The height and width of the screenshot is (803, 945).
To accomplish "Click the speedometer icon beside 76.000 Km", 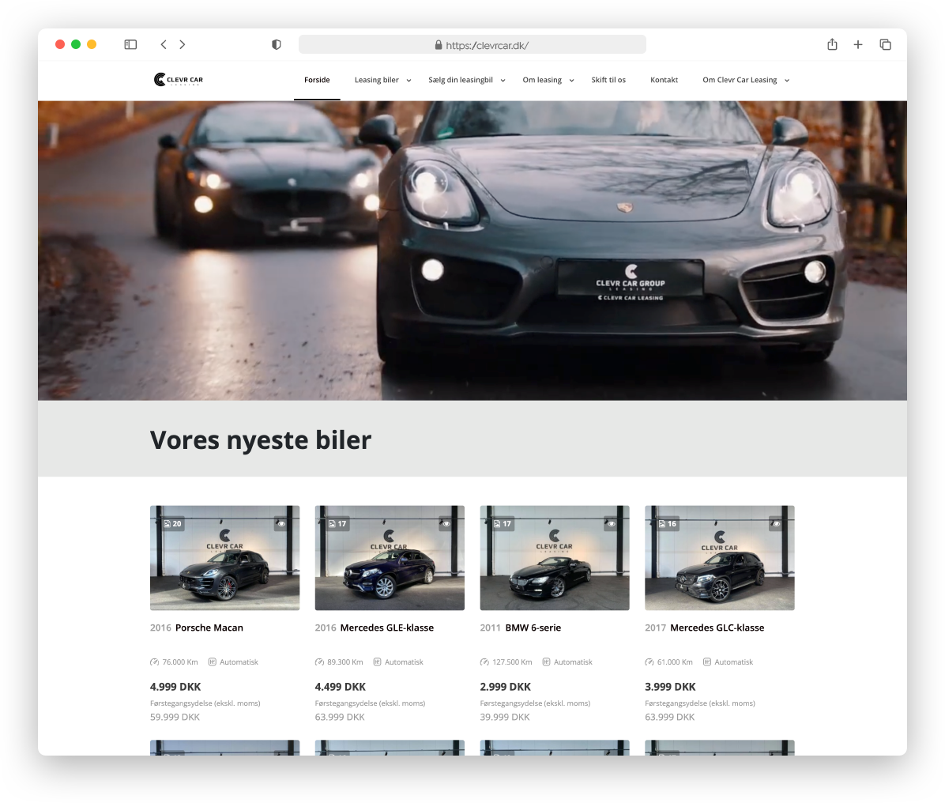I will 154,662.
